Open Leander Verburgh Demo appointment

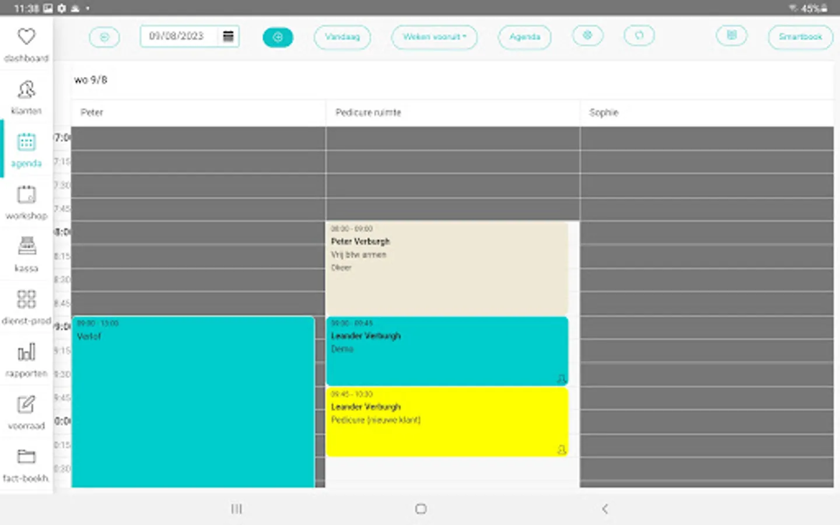coord(447,351)
